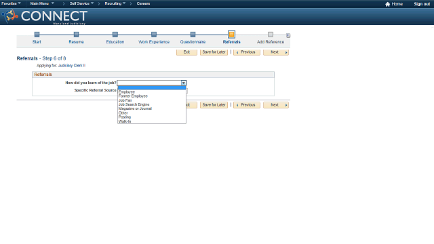Click the Add Reference step square icon
This screenshot has width=434, height=244.
click(x=271, y=35)
